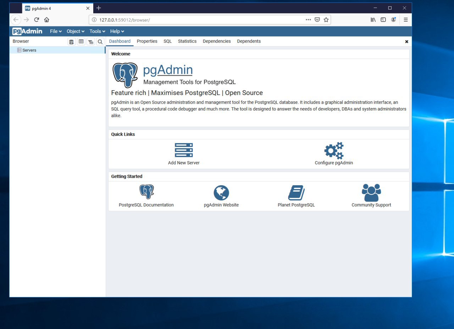Click the Add New Server icon
The width and height of the screenshot is (454, 329).
184,150
